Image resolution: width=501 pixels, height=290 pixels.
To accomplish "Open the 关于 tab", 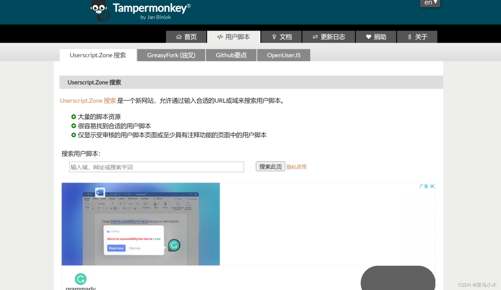I will click(417, 37).
